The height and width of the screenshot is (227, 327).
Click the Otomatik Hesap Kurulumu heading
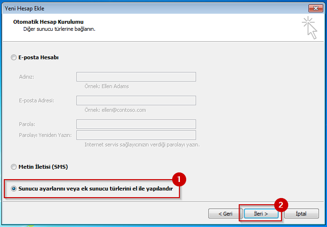pyautogui.click(x=49, y=22)
